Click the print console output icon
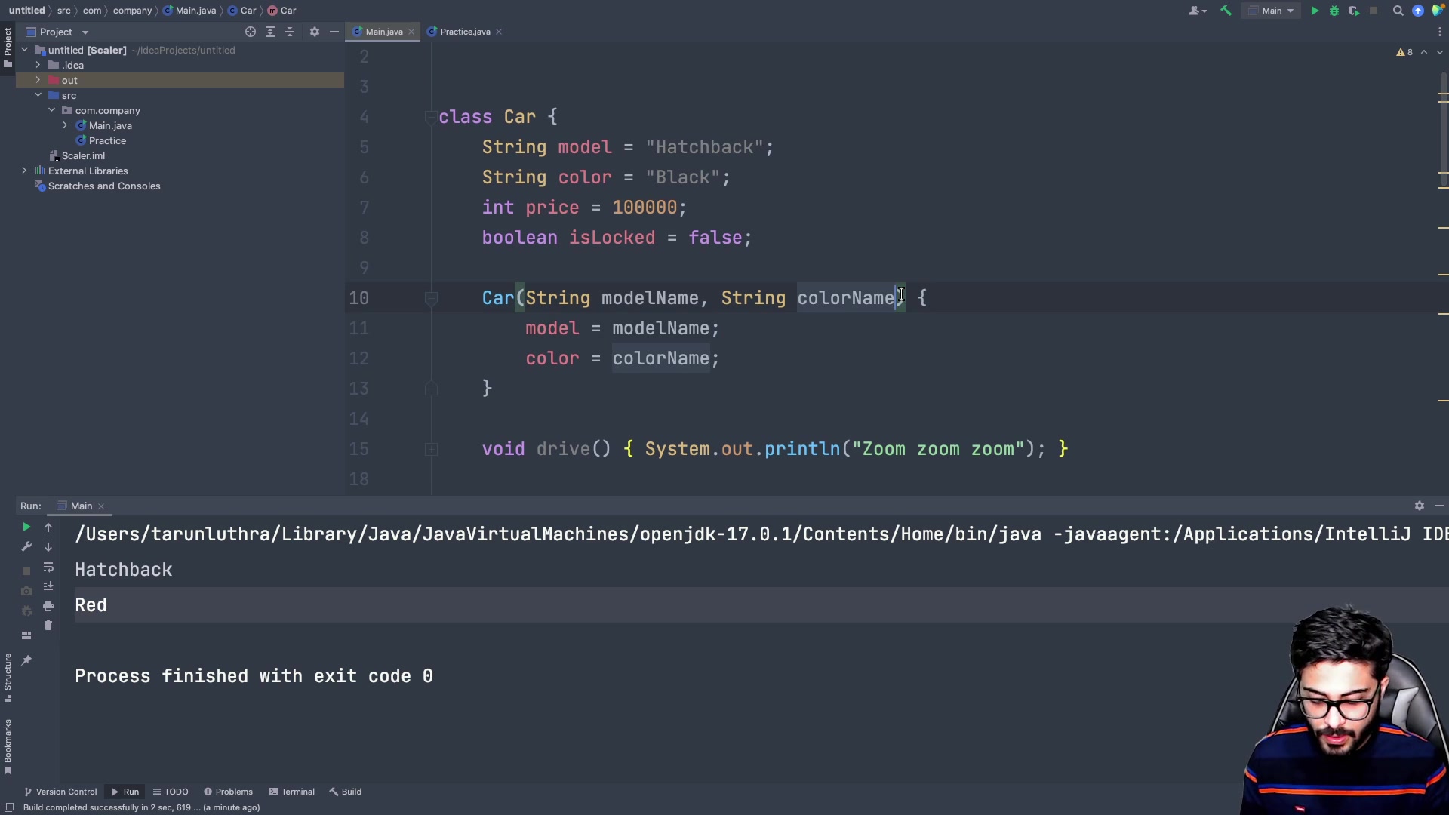Screen dimensions: 1449x815 pyautogui.click(x=48, y=606)
